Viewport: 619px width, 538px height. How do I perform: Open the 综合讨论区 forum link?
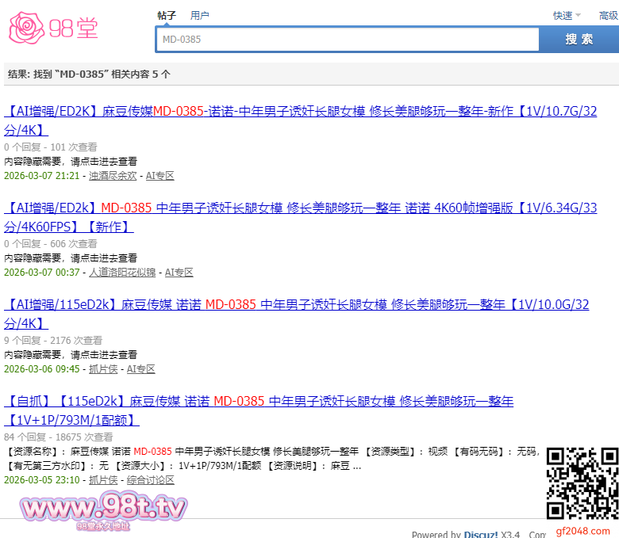click(151, 480)
